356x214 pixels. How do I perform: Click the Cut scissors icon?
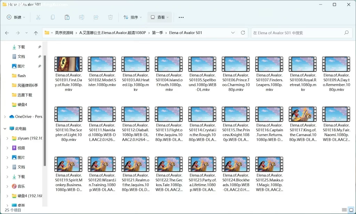pyautogui.click(x=38, y=17)
